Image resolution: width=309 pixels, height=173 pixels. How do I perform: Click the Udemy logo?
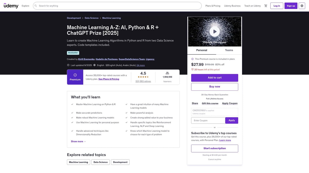[x=11, y=6]
